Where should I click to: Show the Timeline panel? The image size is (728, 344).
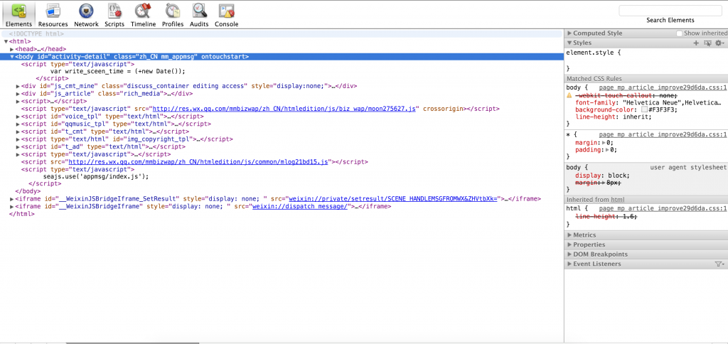point(143,15)
